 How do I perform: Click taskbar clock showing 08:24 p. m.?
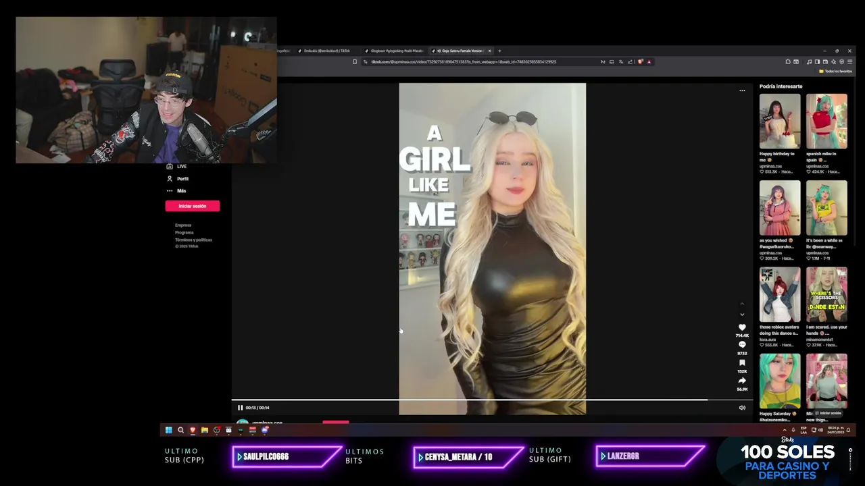pyautogui.click(x=836, y=430)
